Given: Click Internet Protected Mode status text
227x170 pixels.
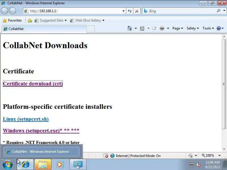Looking at the screenshot, I should (138, 156).
